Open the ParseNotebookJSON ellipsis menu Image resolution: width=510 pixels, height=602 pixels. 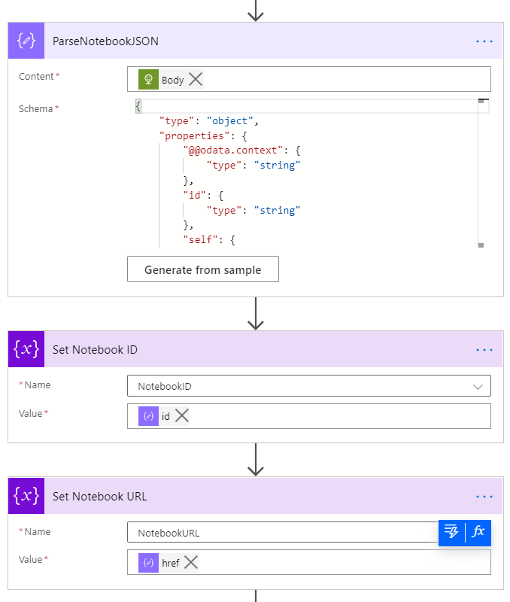click(x=484, y=41)
